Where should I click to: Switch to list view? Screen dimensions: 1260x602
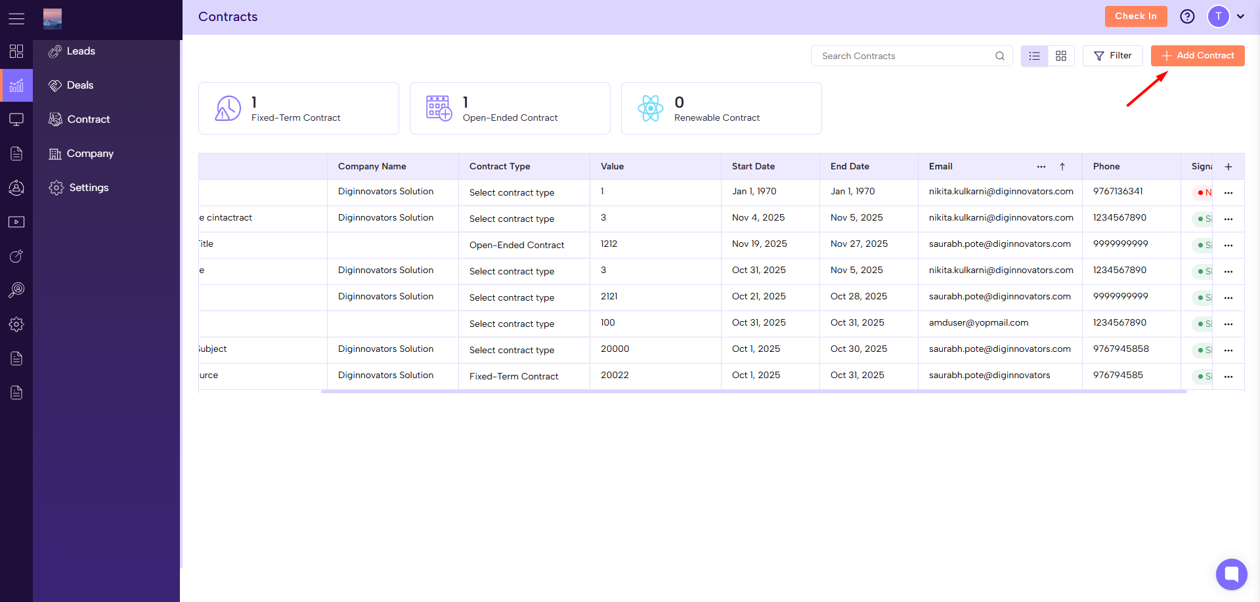click(1034, 56)
